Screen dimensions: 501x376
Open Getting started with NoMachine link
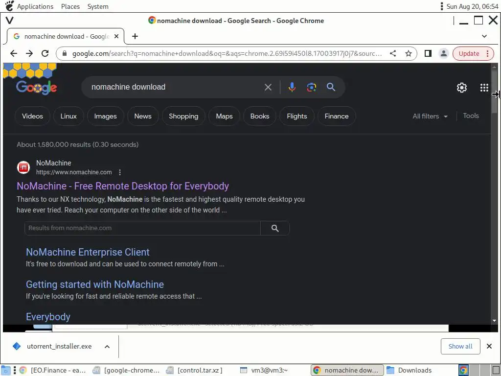pos(95,284)
